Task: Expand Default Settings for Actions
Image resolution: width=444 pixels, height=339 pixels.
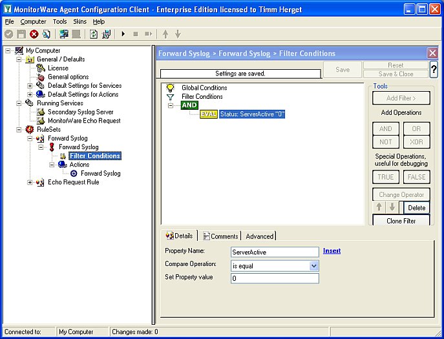Action: (x=30, y=94)
